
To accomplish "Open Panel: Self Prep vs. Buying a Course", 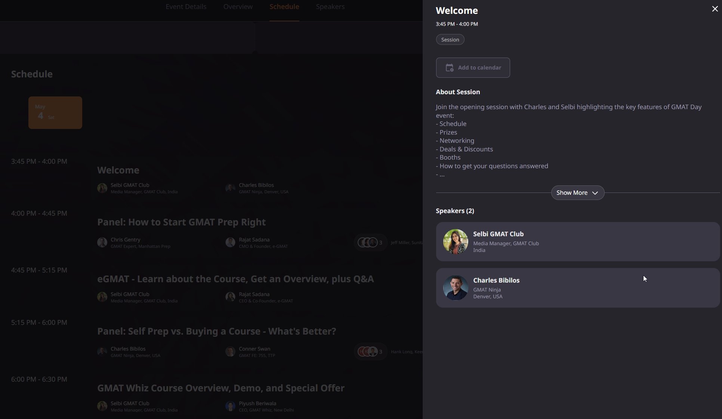I will point(216,331).
